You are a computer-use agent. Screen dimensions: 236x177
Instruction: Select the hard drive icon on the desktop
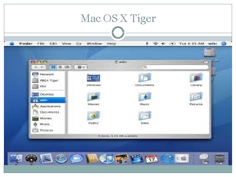(x=210, y=53)
